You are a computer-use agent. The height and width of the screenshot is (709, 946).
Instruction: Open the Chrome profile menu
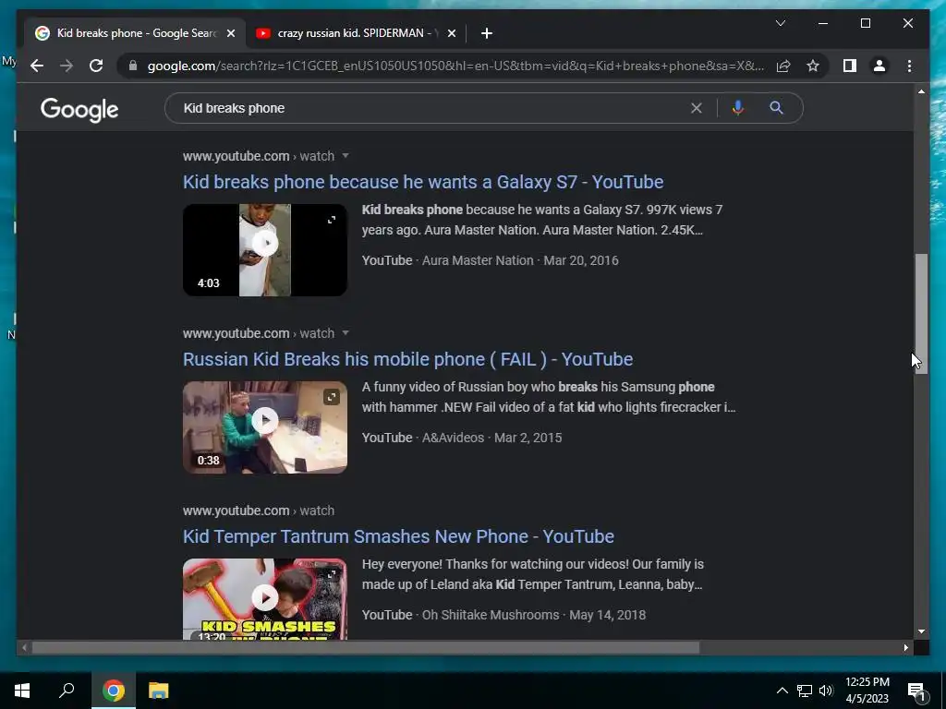coord(879,66)
